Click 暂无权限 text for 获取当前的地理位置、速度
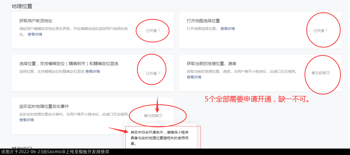The height and width of the screenshot is (155, 350). coord(319,73)
